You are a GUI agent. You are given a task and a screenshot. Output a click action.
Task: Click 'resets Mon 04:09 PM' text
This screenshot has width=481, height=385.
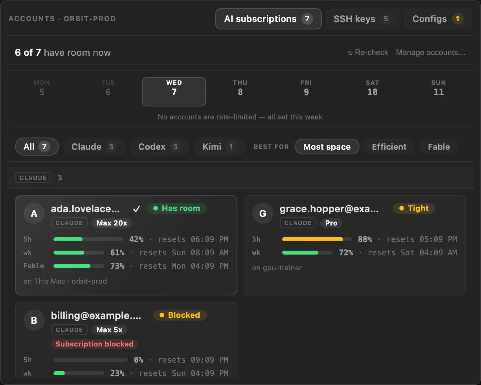tap(184, 266)
